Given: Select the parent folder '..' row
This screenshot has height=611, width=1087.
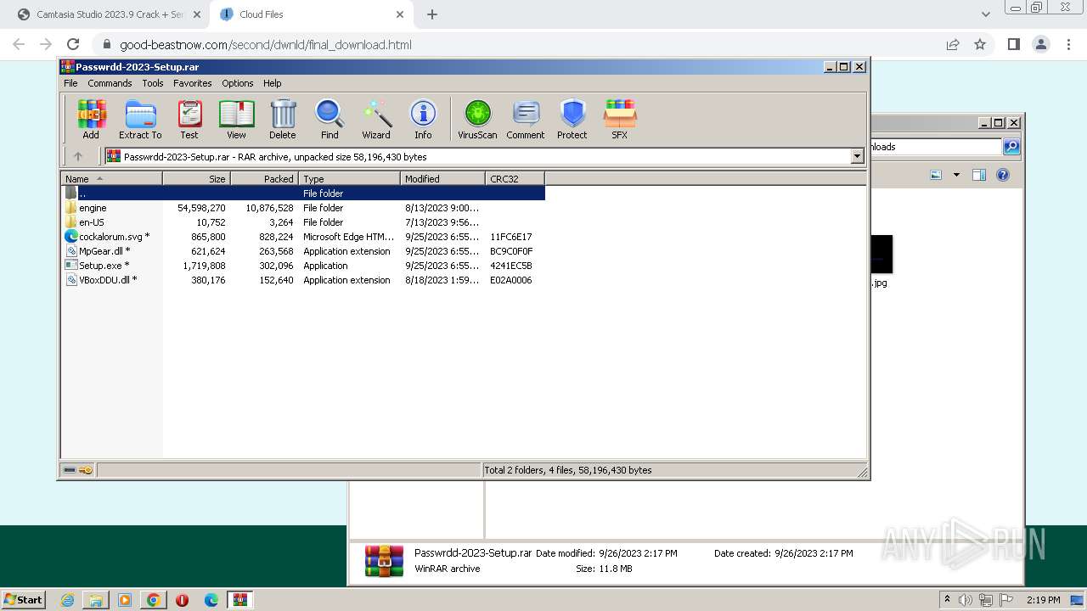Looking at the screenshot, I should click(x=303, y=193).
